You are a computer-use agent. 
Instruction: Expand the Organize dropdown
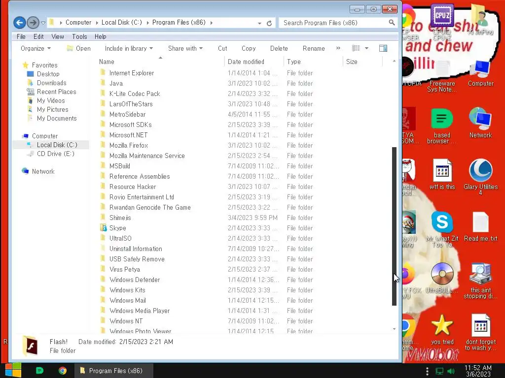click(36, 49)
